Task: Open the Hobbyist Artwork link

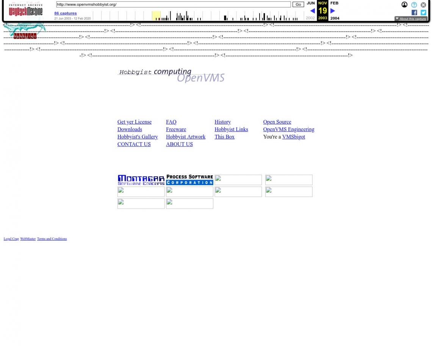Action: pyautogui.click(x=186, y=137)
